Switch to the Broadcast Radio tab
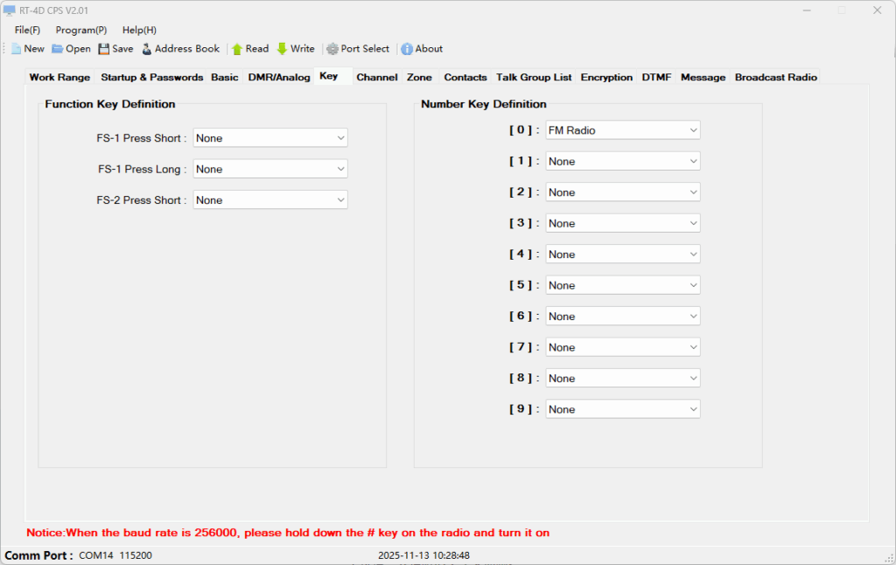This screenshot has height=565, width=896. (x=775, y=78)
